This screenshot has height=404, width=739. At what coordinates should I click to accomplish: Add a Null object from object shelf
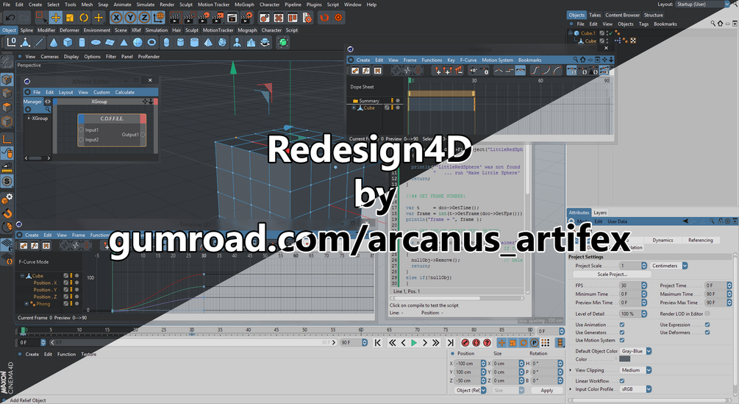point(11,43)
